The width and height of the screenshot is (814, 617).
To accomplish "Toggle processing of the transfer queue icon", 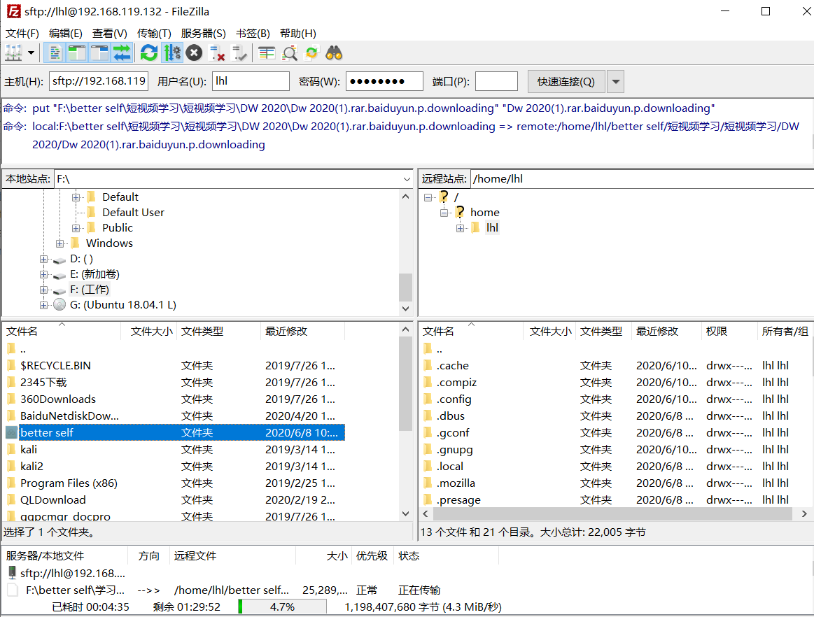I will (172, 53).
